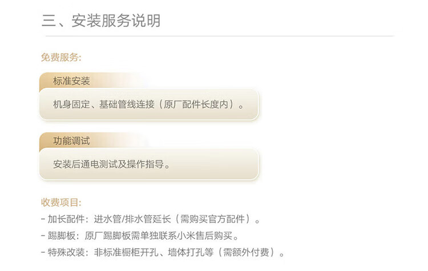Click the text 需额外付费
Viewport: 428px width, 271px height.
[x=246, y=252]
